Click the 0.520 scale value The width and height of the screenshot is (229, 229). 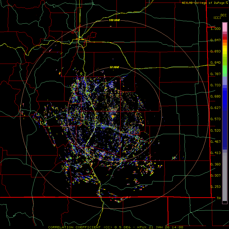tap(216, 131)
